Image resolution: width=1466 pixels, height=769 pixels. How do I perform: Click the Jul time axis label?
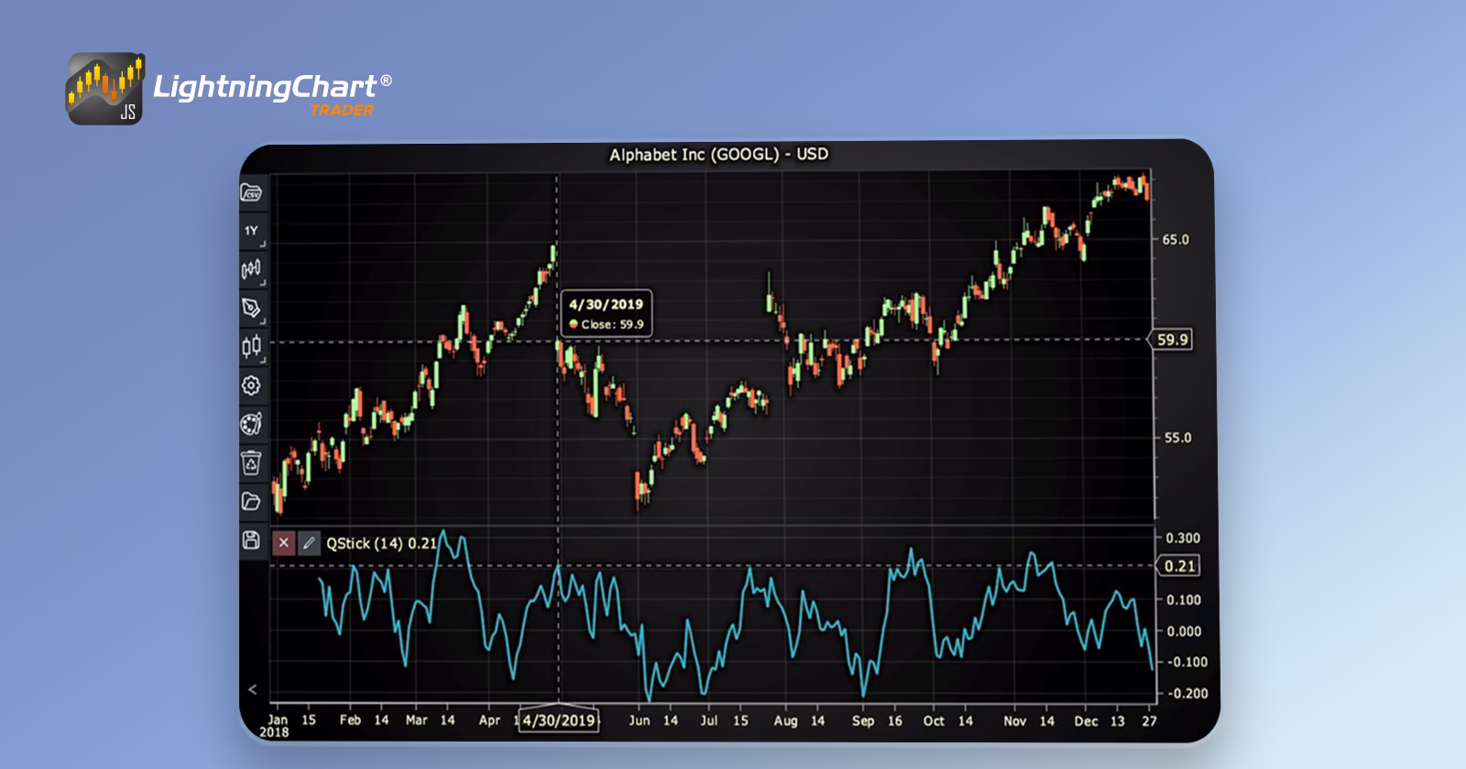click(708, 720)
